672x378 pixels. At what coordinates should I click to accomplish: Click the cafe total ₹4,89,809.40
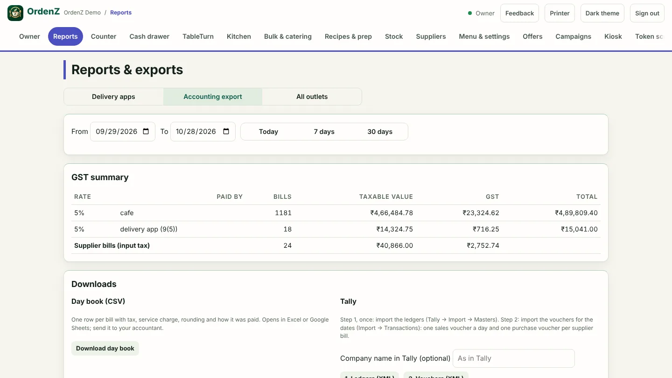(x=576, y=213)
